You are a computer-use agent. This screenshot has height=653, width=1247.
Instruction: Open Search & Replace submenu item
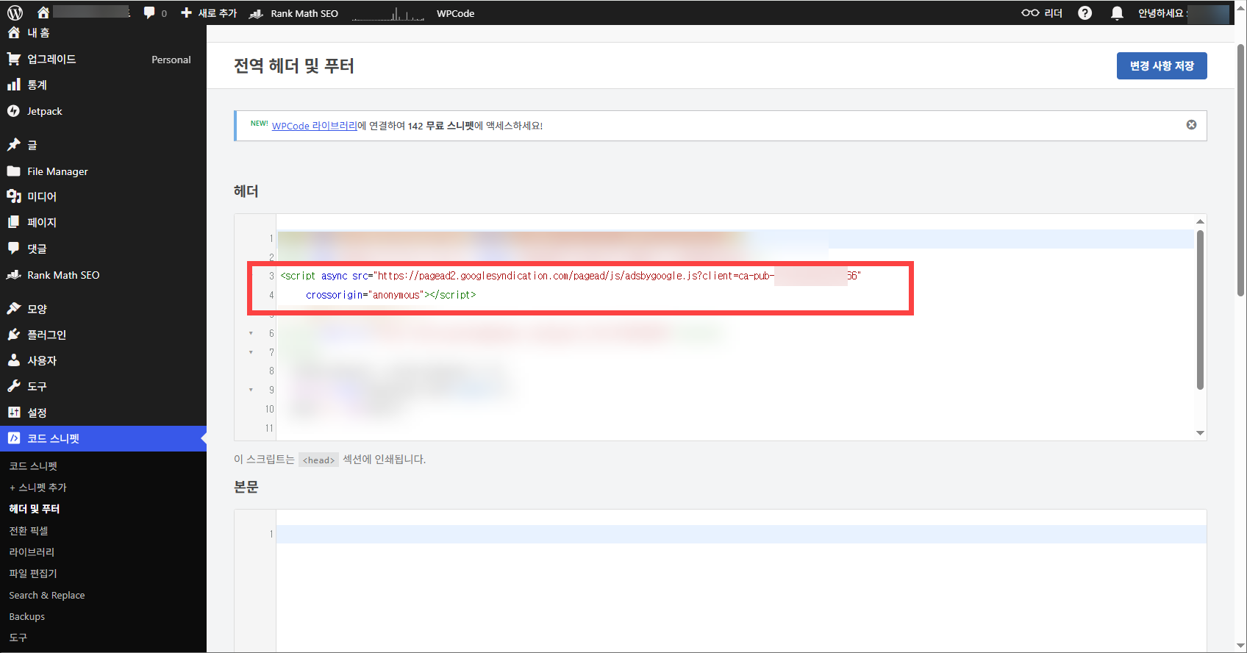tap(47, 595)
